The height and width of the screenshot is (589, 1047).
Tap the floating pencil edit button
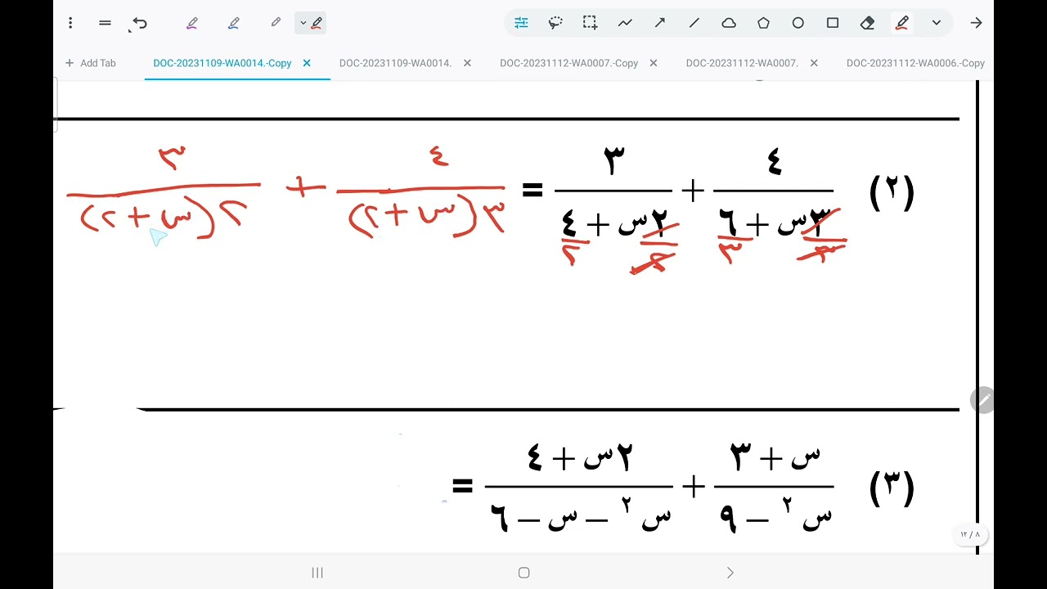click(x=982, y=399)
